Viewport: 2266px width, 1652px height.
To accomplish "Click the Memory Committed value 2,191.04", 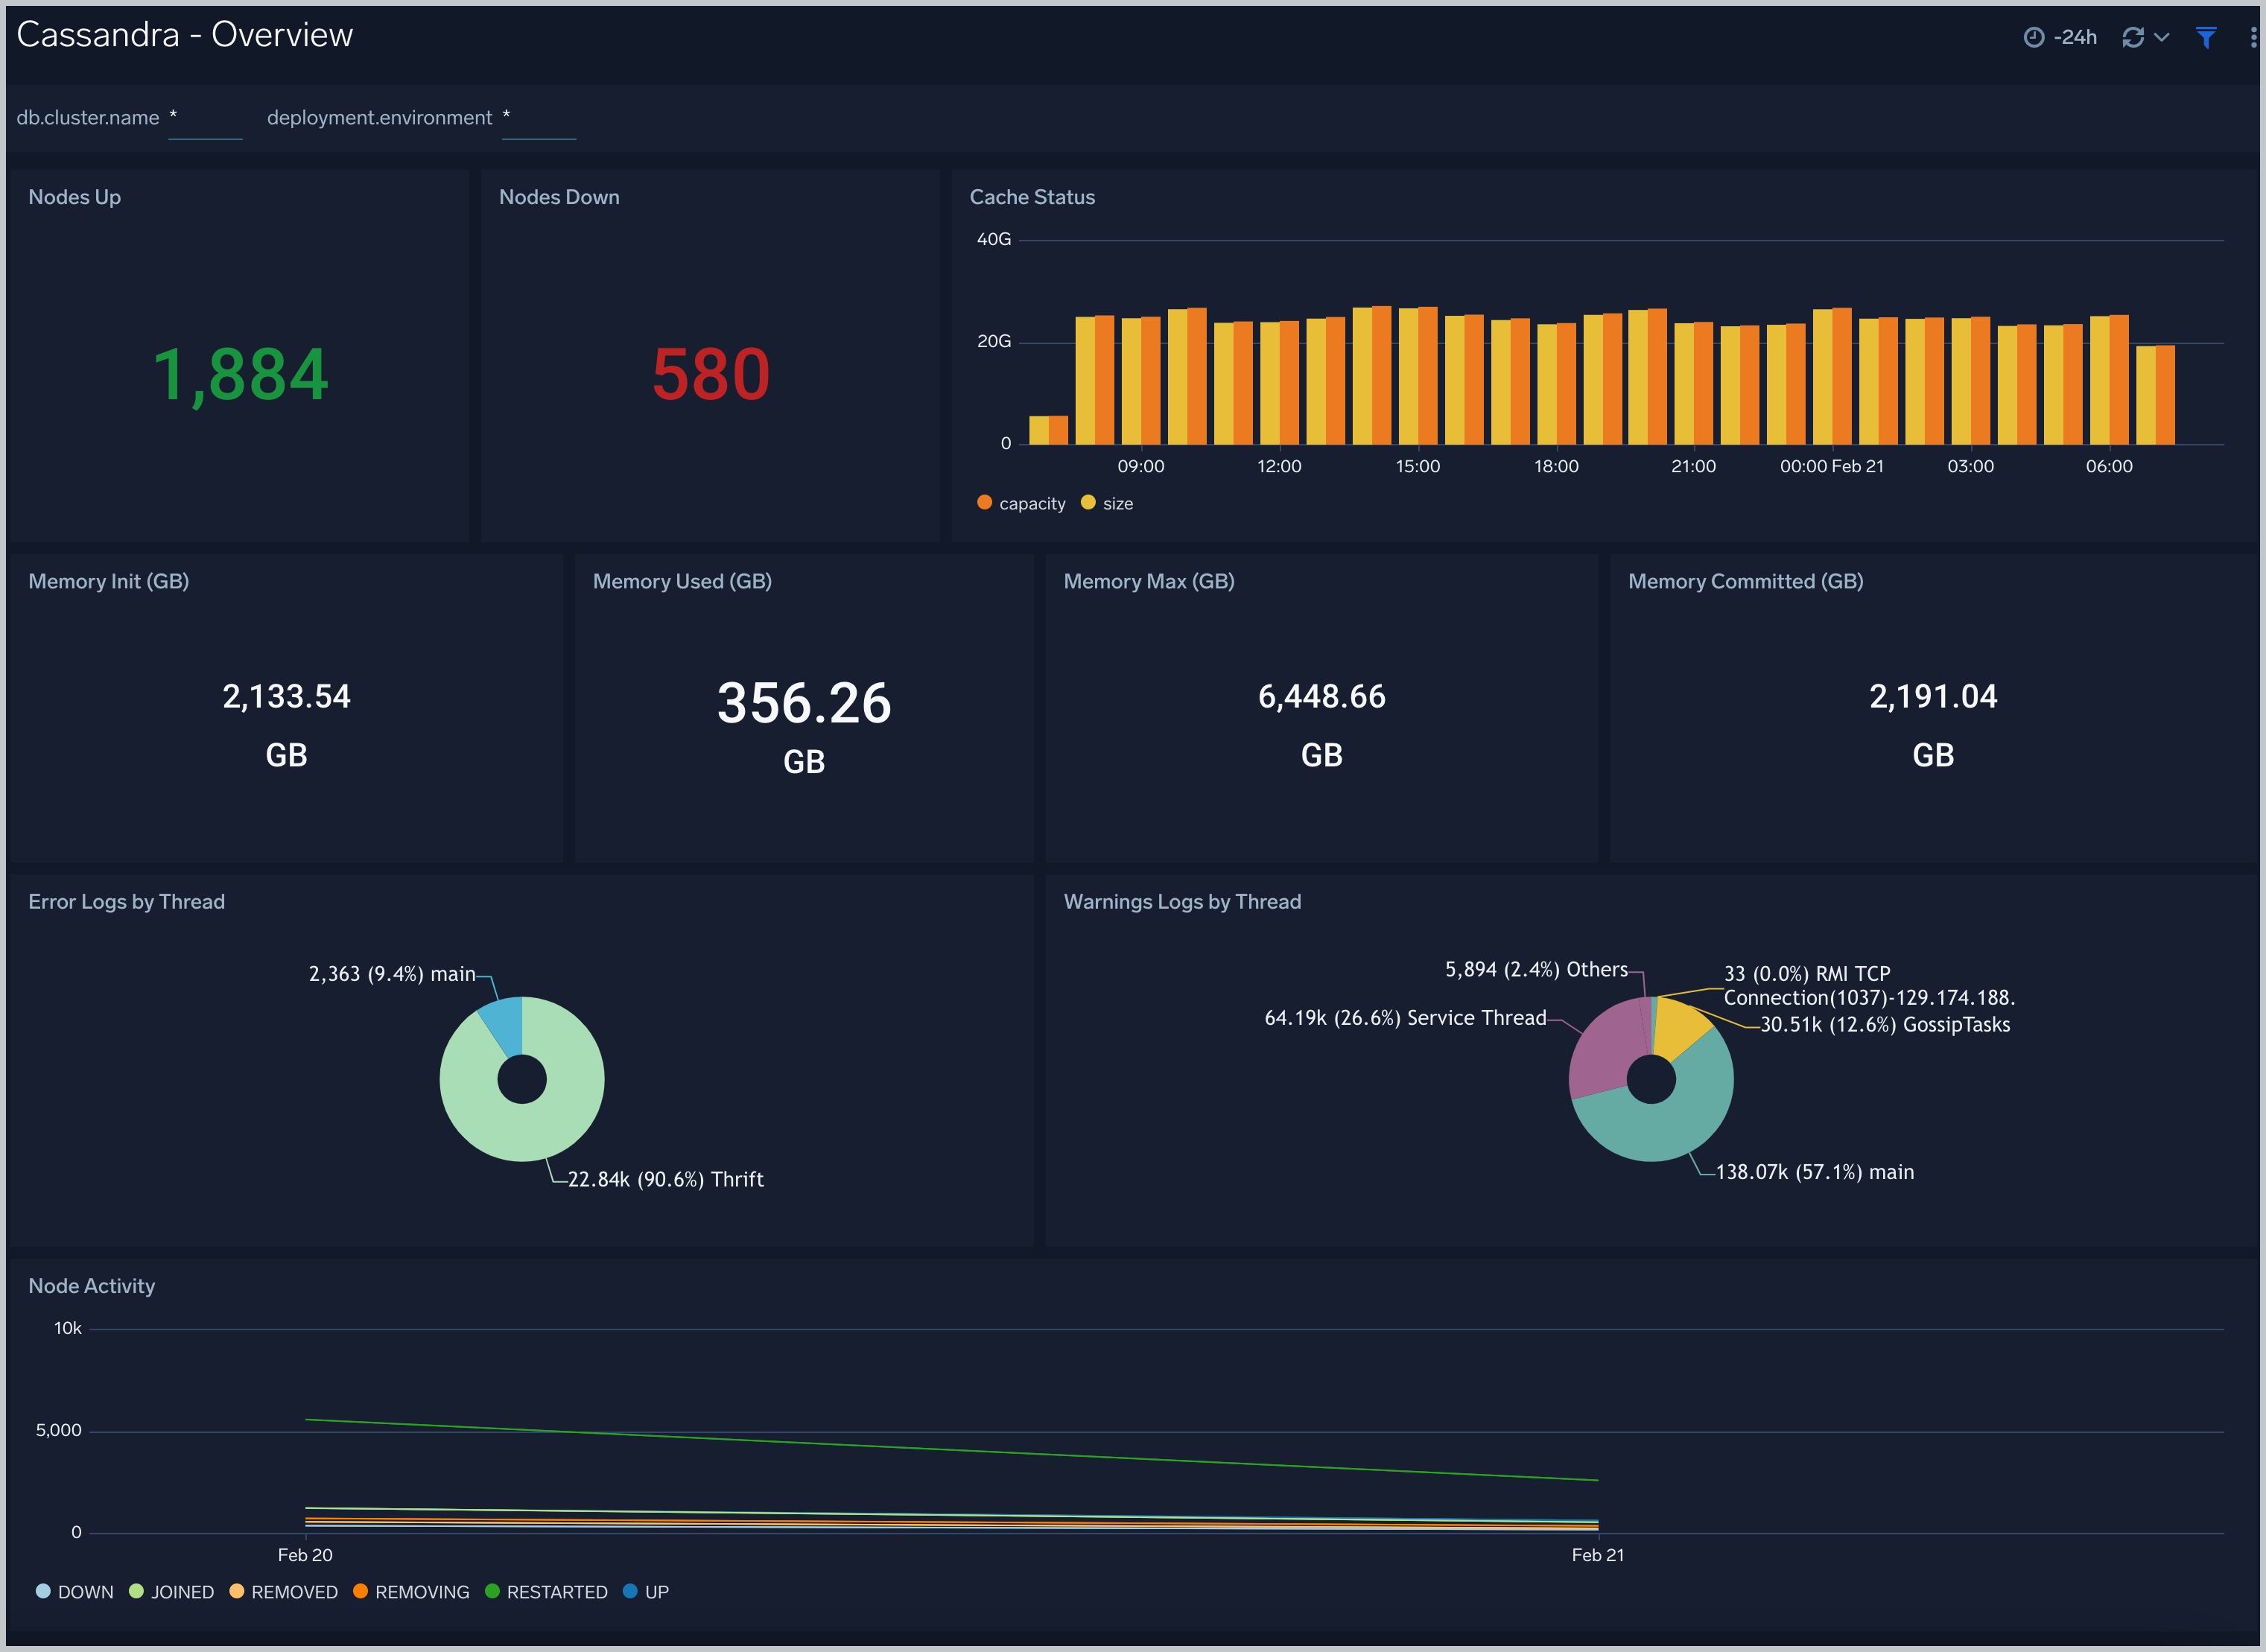I will click(x=1933, y=696).
